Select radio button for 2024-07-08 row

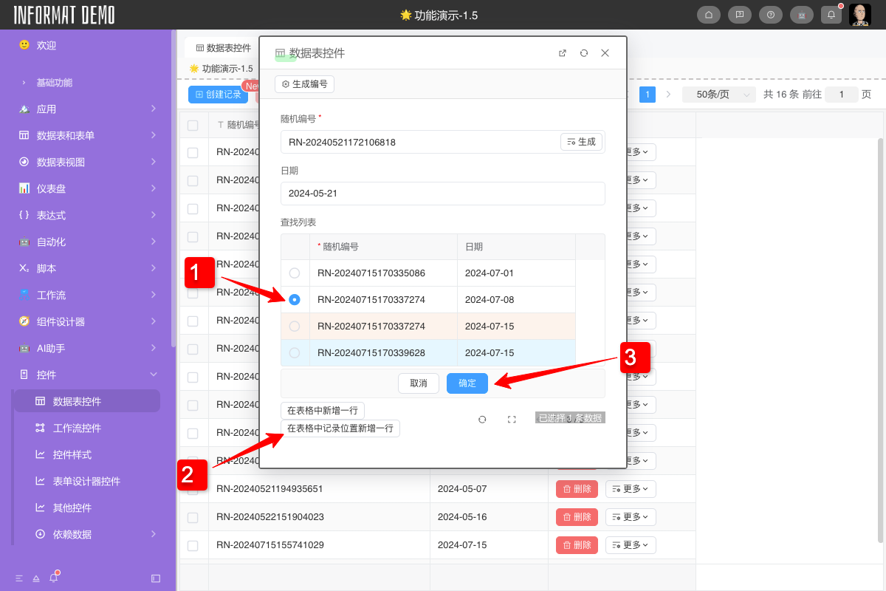click(295, 300)
